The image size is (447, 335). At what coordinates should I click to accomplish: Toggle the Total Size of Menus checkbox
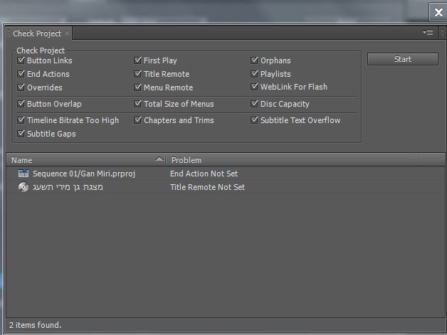click(x=137, y=104)
